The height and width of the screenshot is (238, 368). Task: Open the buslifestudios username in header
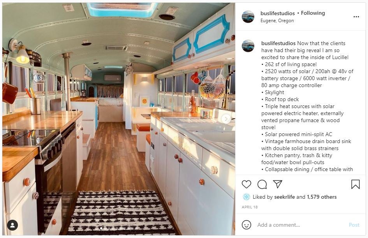pos(278,13)
